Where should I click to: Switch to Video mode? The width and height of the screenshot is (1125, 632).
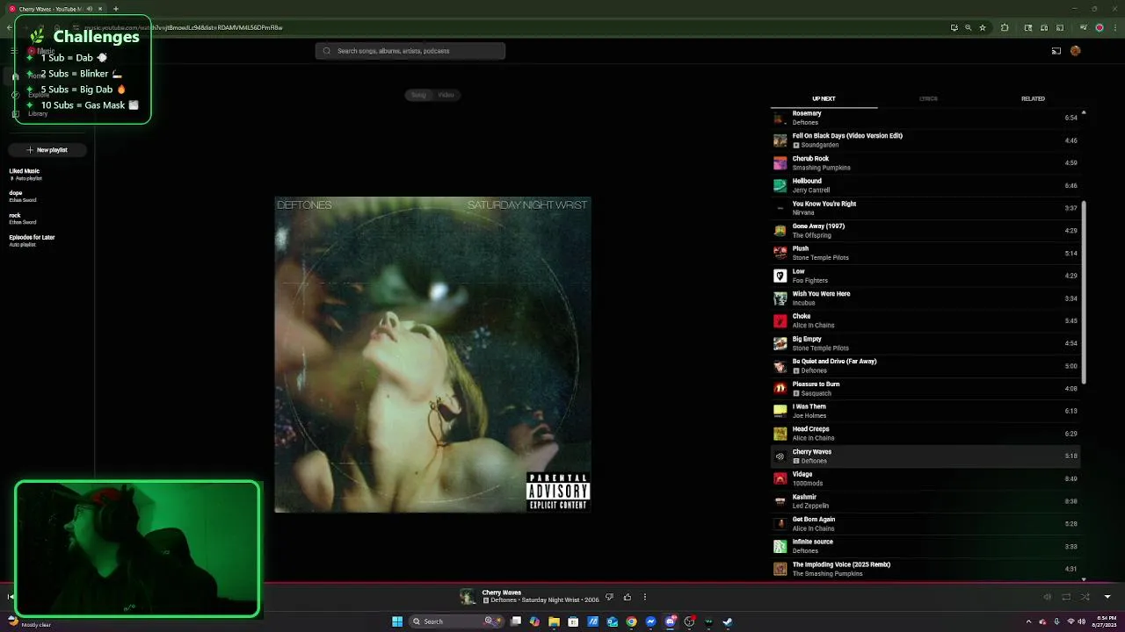tap(446, 95)
